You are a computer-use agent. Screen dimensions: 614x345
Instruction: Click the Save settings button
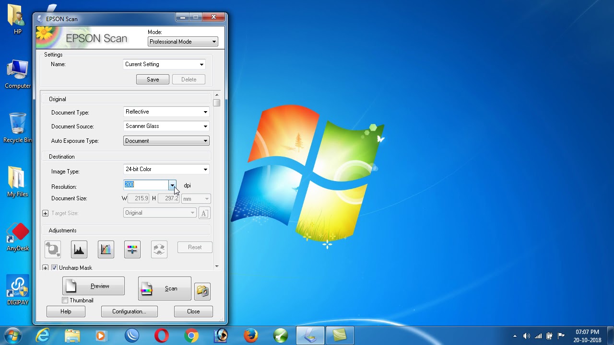[153, 80]
